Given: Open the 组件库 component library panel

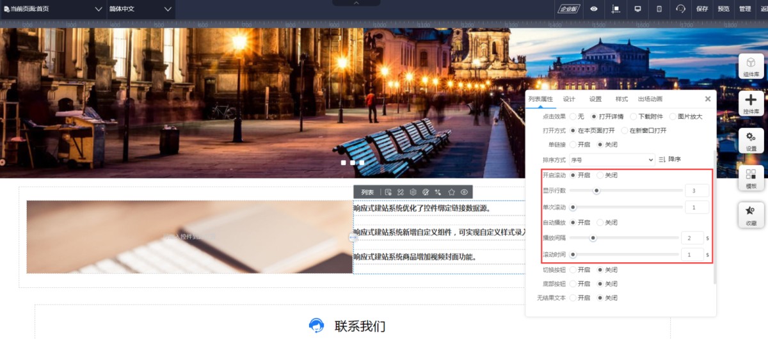Looking at the screenshot, I should [x=751, y=67].
